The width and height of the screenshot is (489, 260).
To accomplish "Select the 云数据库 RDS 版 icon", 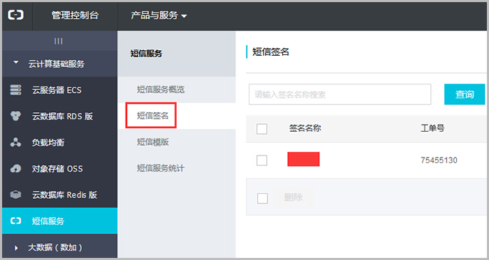I will click(x=15, y=116).
